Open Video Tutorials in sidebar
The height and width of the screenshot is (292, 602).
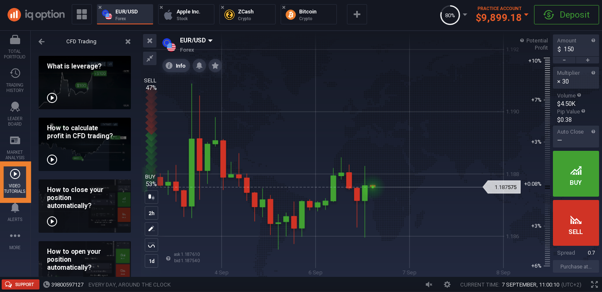point(15,182)
